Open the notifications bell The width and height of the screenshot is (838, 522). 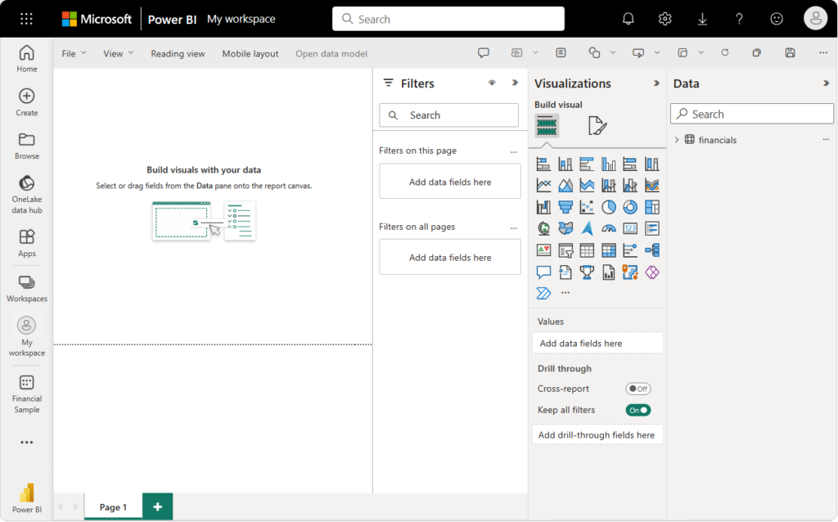tap(628, 20)
